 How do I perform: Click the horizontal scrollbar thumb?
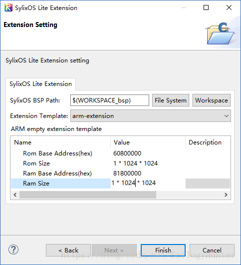click(x=88, y=194)
